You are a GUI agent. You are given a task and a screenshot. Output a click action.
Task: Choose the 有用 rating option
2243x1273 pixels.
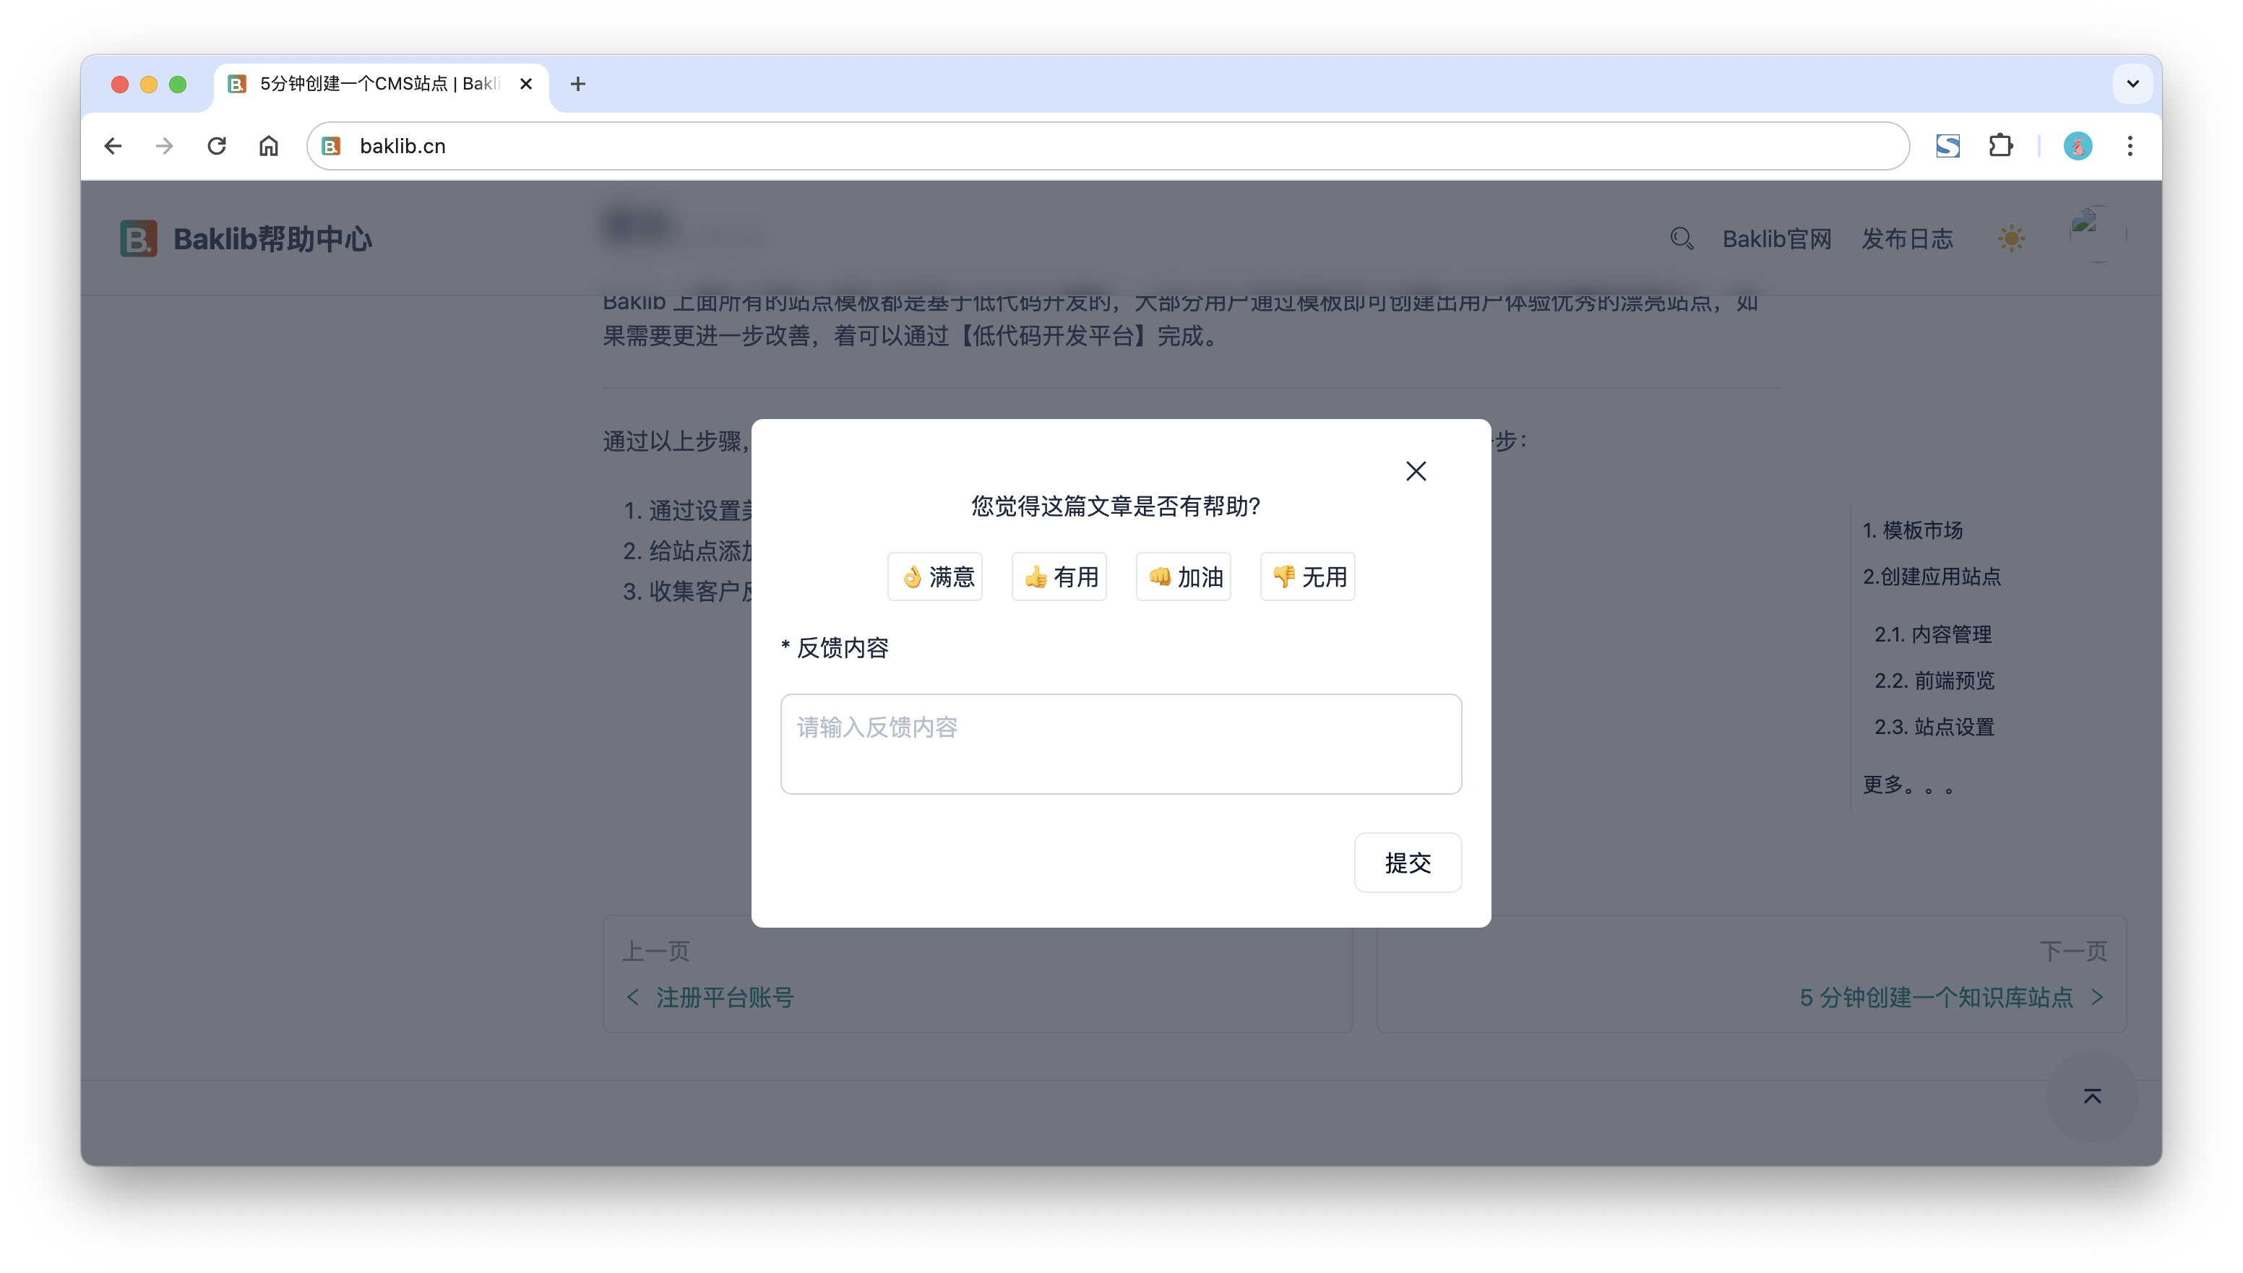1059,577
